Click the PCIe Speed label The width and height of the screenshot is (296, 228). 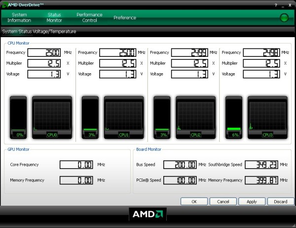click(148, 180)
